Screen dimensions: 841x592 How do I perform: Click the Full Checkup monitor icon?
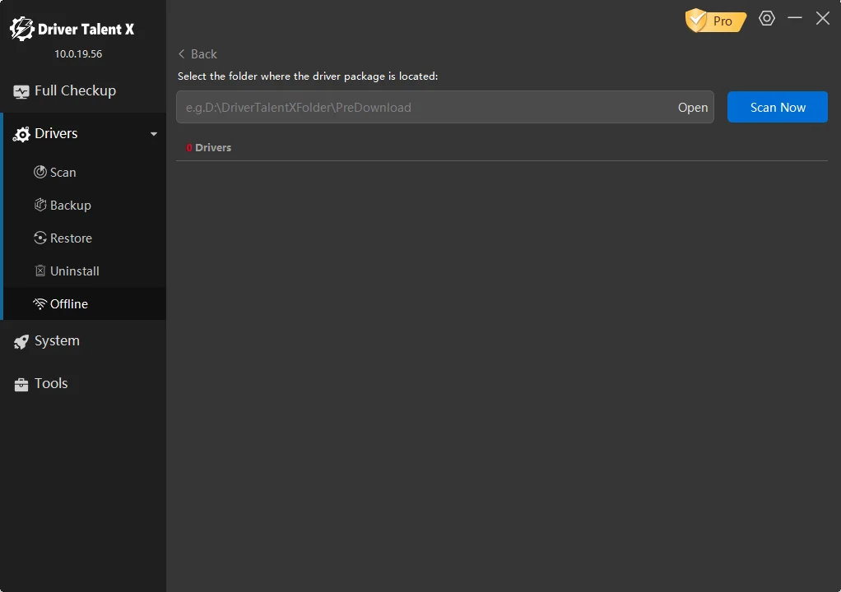point(21,91)
